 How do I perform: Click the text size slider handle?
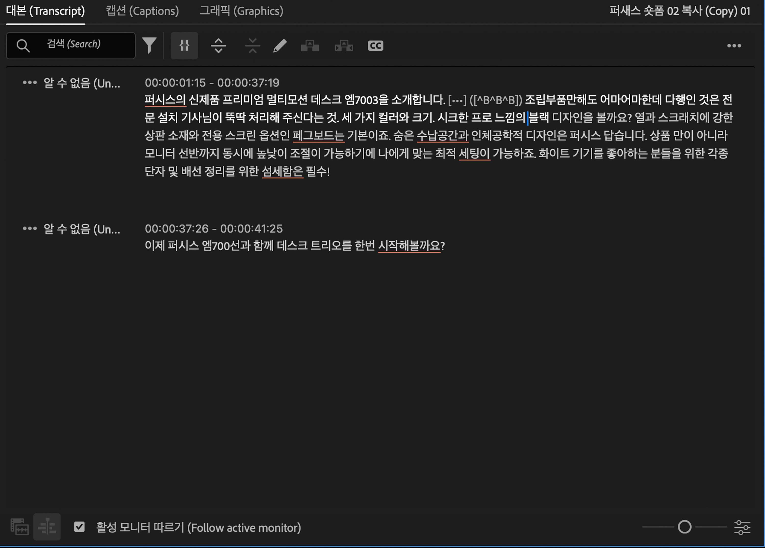tap(684, 527)
